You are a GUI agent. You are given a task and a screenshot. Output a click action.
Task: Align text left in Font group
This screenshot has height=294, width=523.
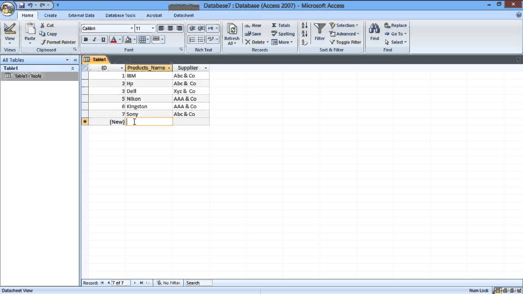161,28
